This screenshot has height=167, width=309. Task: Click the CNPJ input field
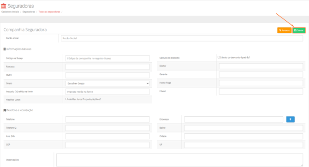click(x=107, y=75)
